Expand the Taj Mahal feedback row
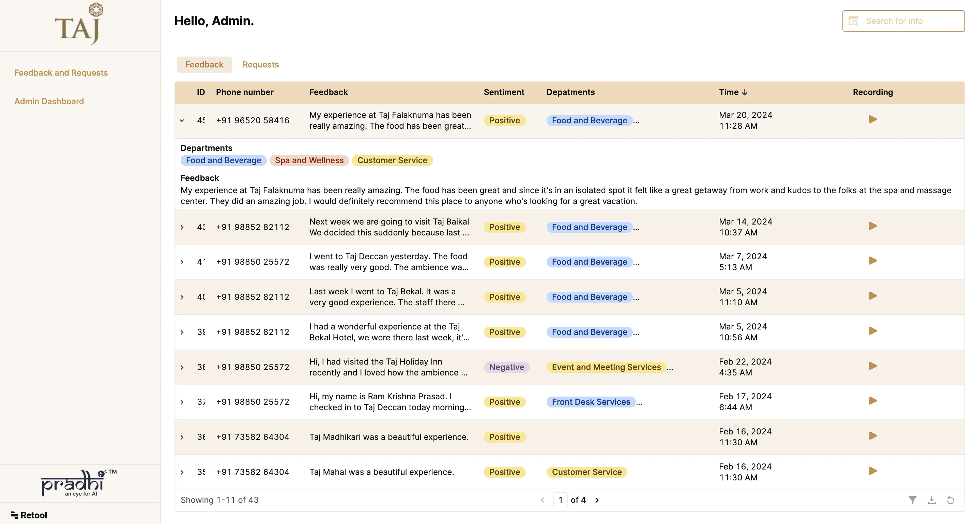 point(182,473)
